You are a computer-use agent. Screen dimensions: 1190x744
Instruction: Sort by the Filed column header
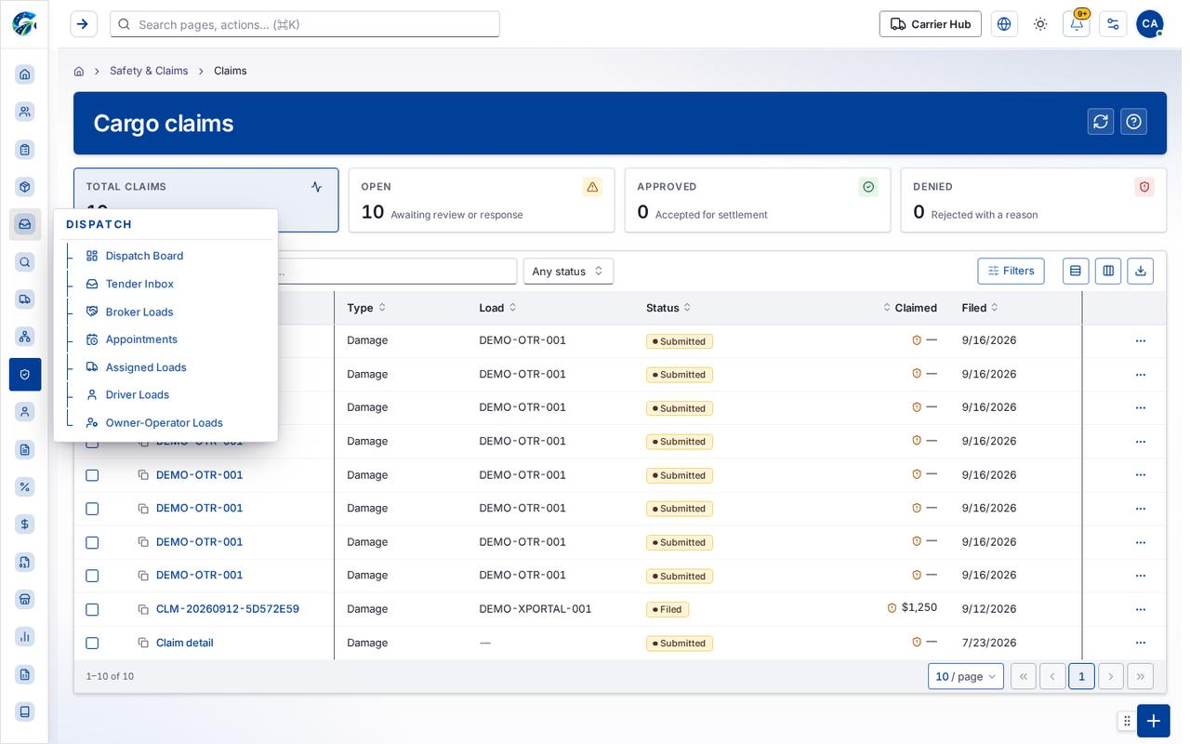point(981,308)
